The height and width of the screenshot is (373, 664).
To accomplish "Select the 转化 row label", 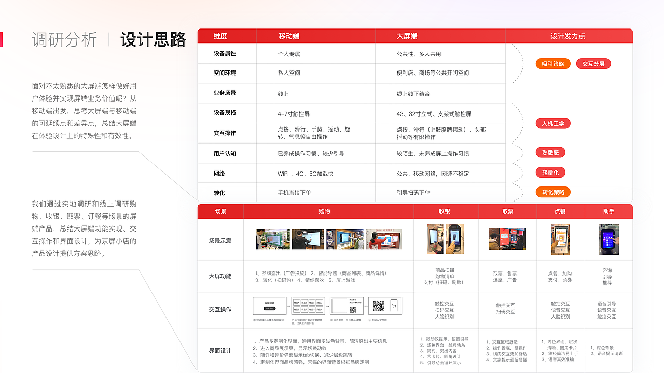I will (219, 193).
